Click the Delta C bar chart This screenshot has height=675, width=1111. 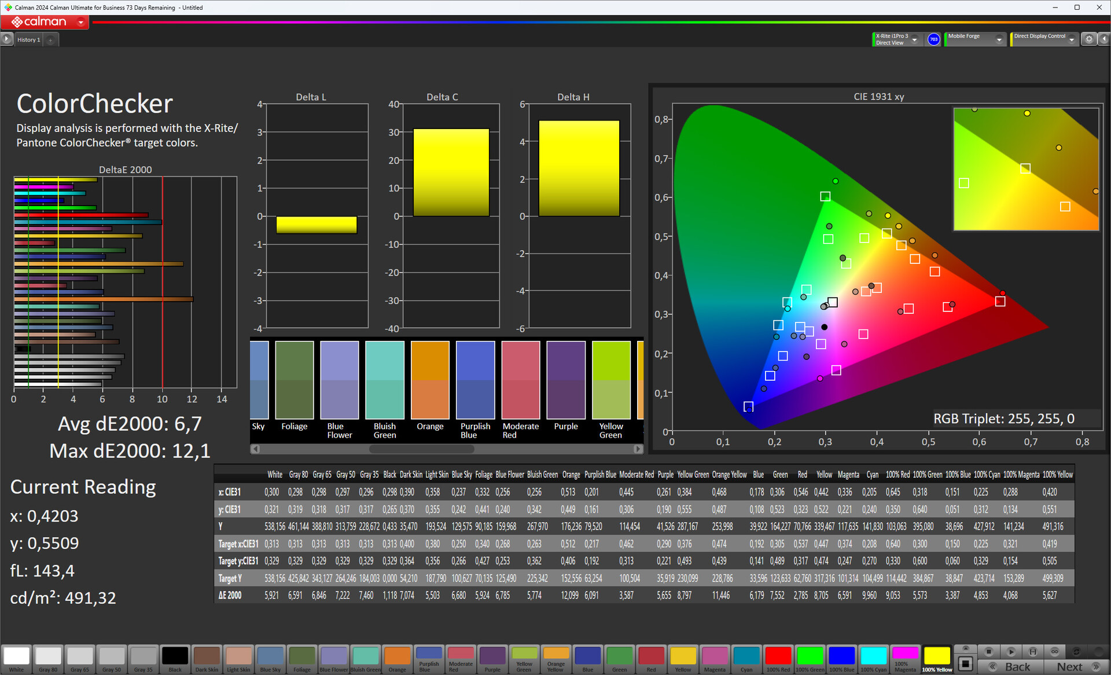[451, 216]
